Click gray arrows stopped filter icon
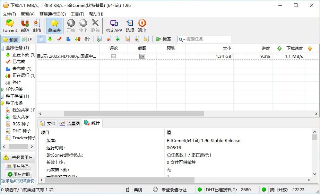320x194 pixels. [87, 39]
